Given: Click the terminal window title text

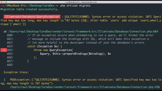Looking at the screenshot, I should pos(81,2).
